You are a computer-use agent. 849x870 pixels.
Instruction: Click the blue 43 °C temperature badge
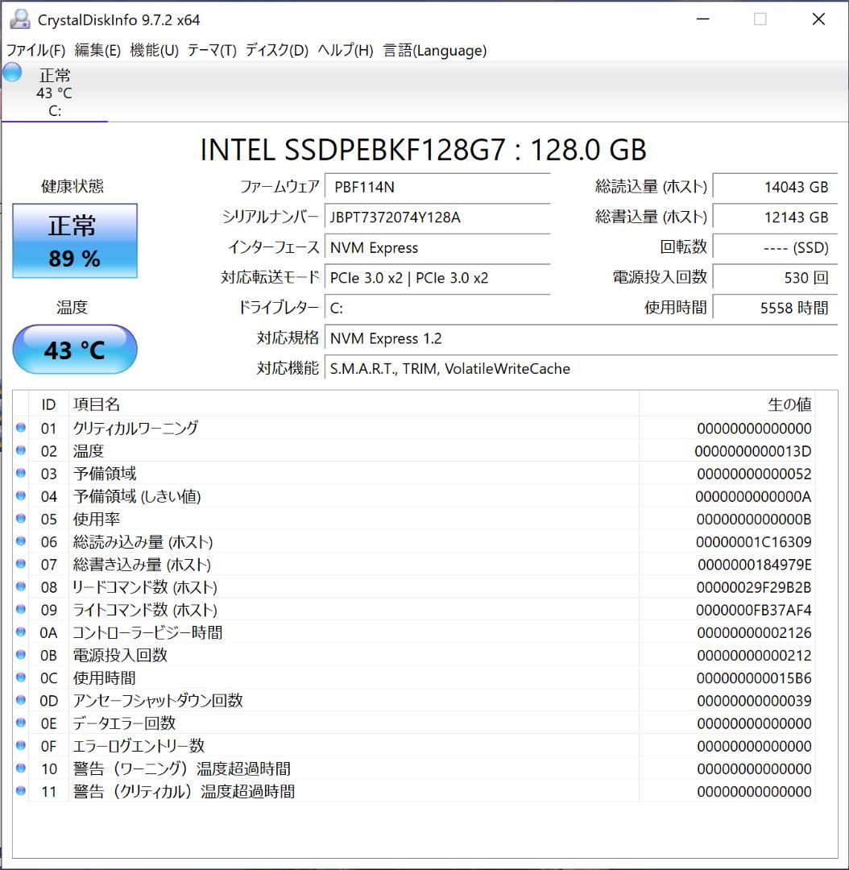tap(75, 349)
